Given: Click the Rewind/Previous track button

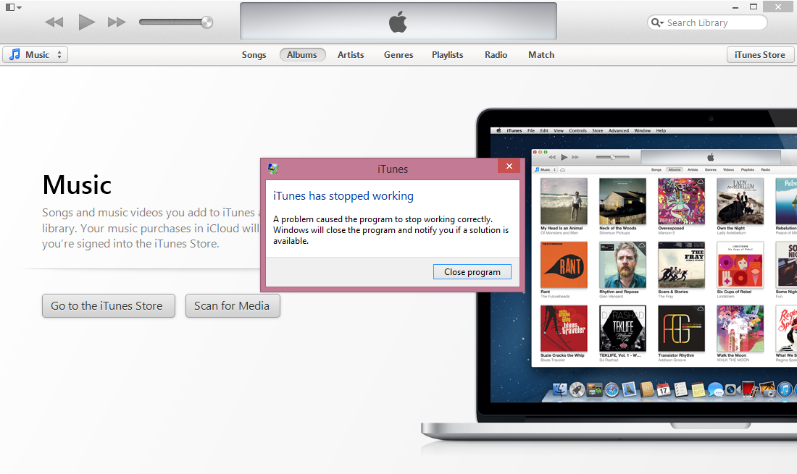Looking at the screenshot, I should tap(54, 22).
